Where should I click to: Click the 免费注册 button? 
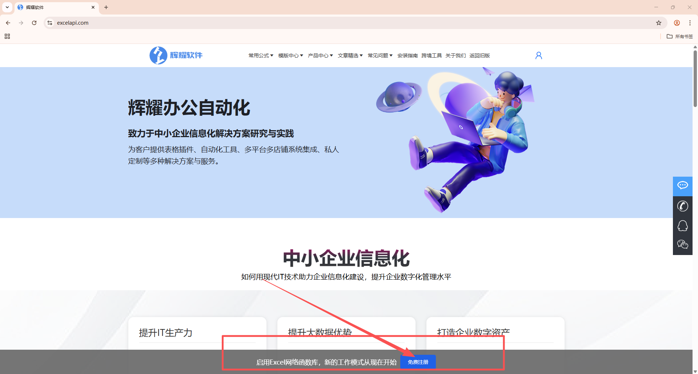418,362
